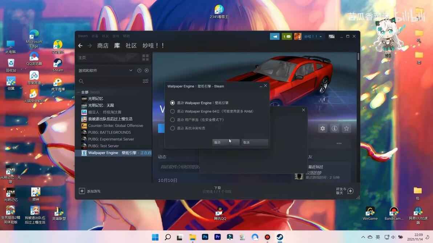Open 腾讯QQ desktop shortcut
This screenshot has height=243, width=433.
click(x=220, y=214)
